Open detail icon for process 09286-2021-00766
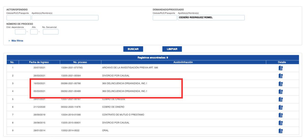This screenshot has height=139, width=305. pos(281,84)
